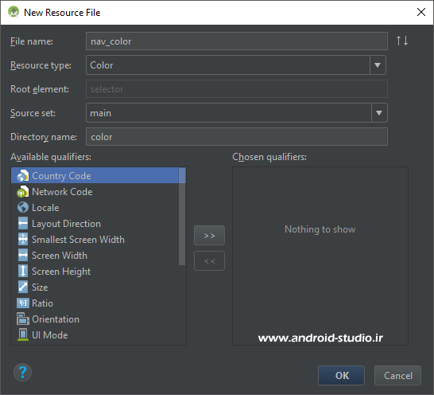
Task: Remove qualifier with the << button
Action: [209, 261]
